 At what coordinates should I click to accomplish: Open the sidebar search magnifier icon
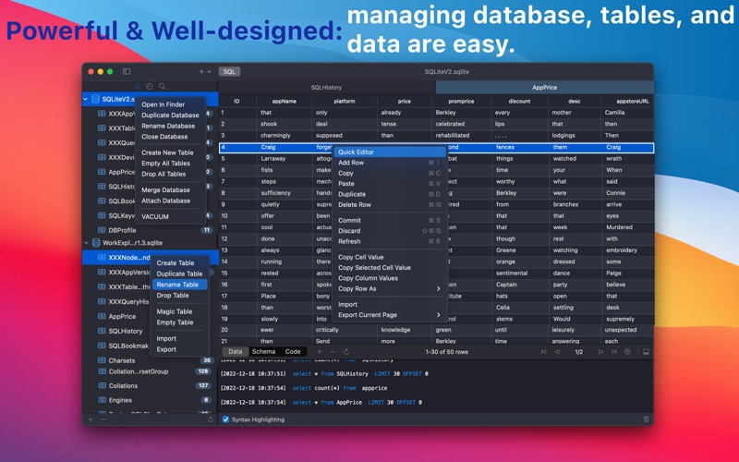click(x=162, y=86)
